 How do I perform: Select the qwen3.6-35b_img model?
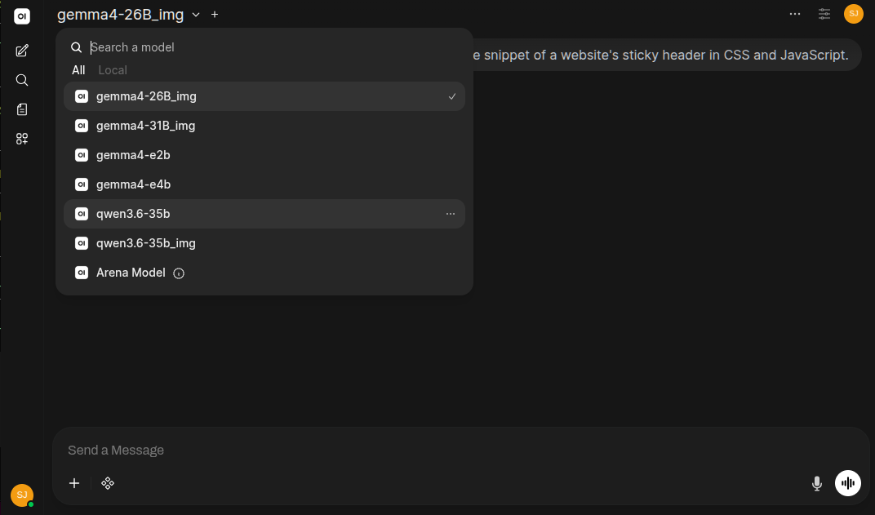(264, 243)
